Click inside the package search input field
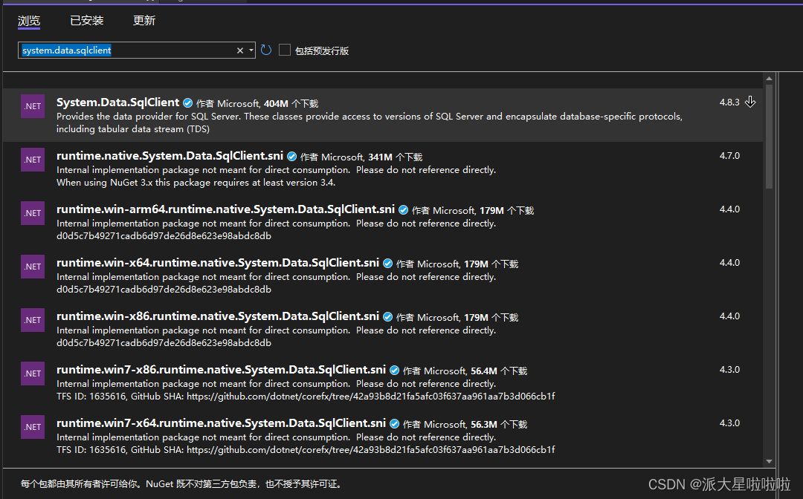803x499 pixels. [134, 50]
